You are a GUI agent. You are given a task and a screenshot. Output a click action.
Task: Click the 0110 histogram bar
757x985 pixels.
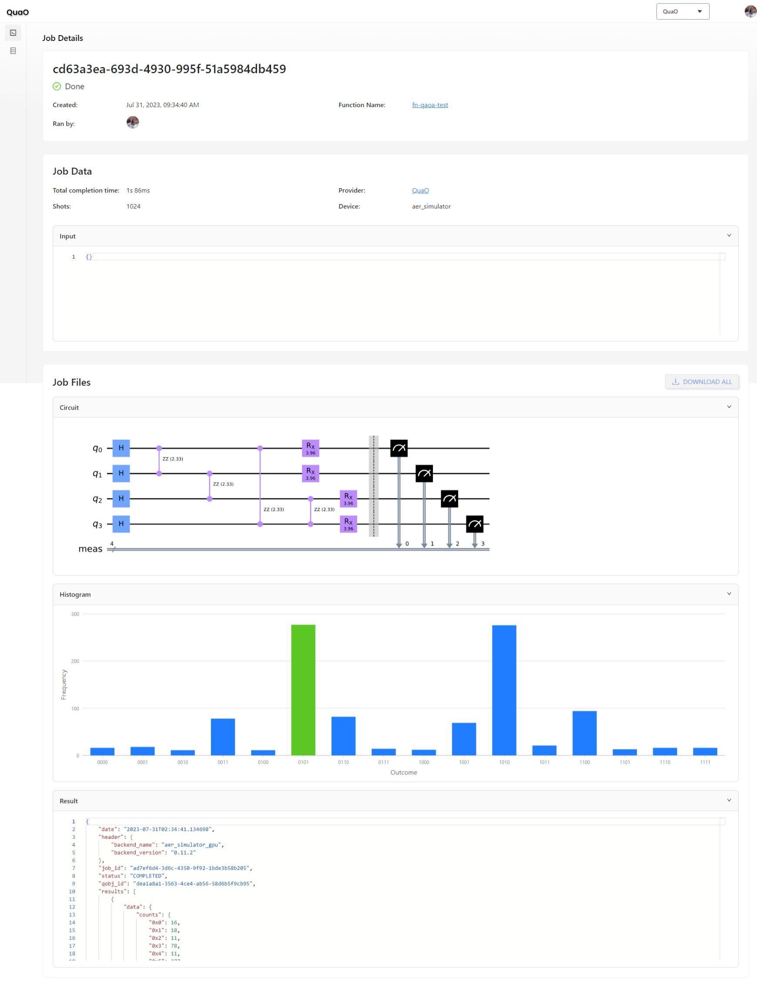coord(343,736)
